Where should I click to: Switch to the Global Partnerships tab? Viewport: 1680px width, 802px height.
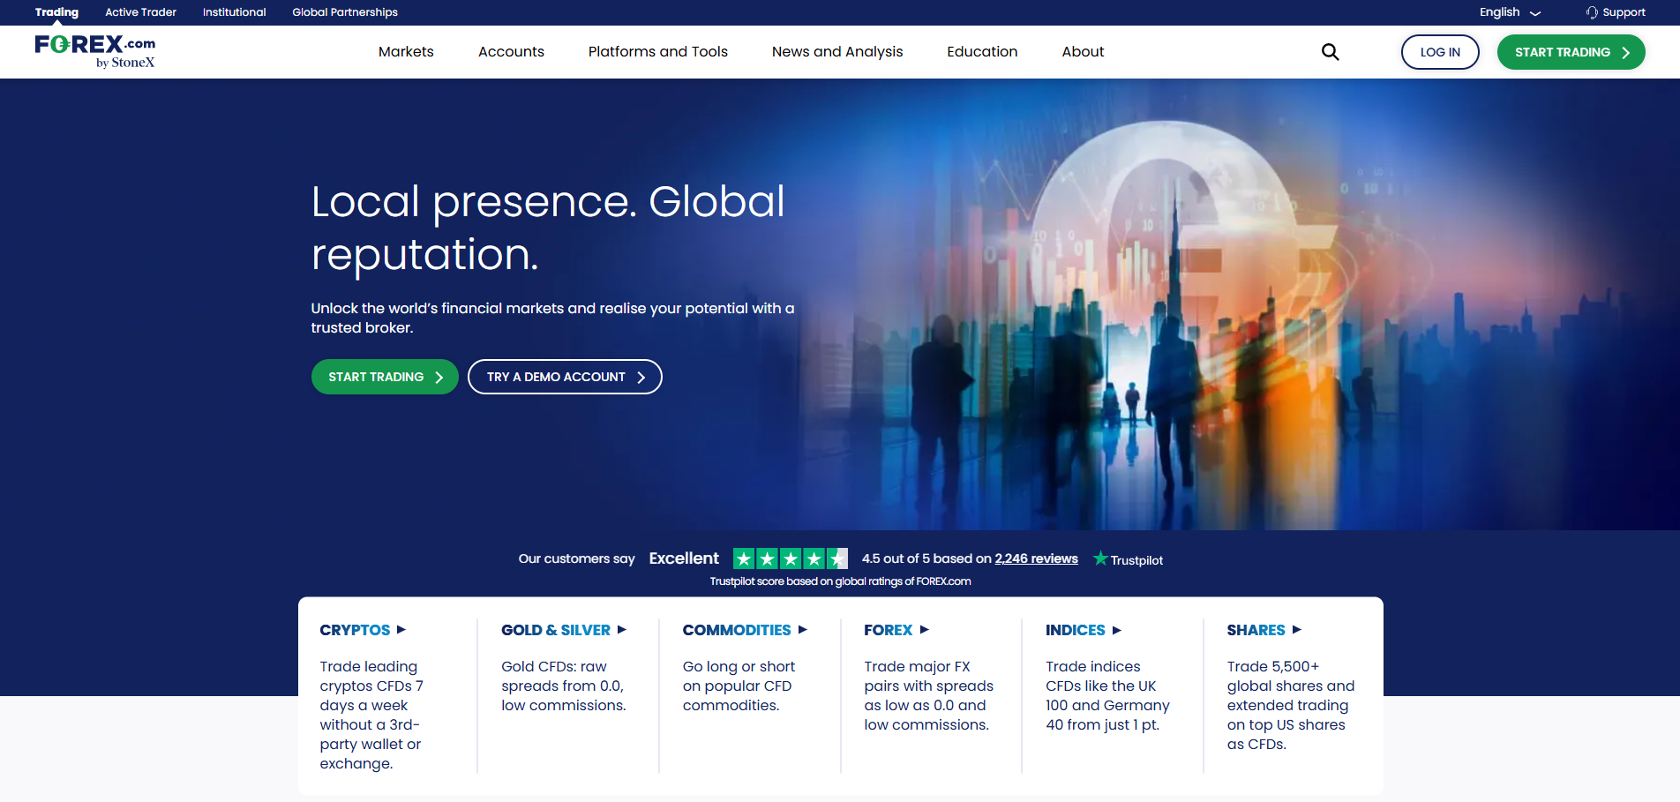point(345,12)
